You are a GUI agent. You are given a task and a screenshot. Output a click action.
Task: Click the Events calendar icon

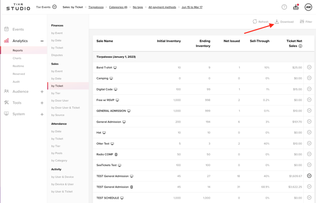point(7,29)
